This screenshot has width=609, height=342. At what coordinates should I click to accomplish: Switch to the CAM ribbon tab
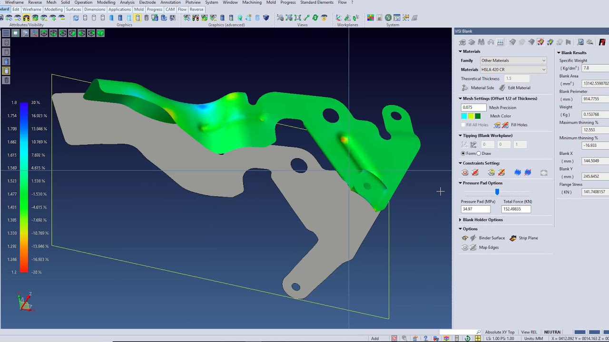click(x=170, y=9)
